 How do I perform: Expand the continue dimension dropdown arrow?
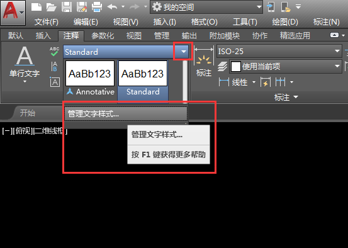point(291,82)
